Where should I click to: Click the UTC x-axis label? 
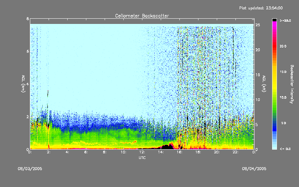pyautogui.click(x=142, y=157)
